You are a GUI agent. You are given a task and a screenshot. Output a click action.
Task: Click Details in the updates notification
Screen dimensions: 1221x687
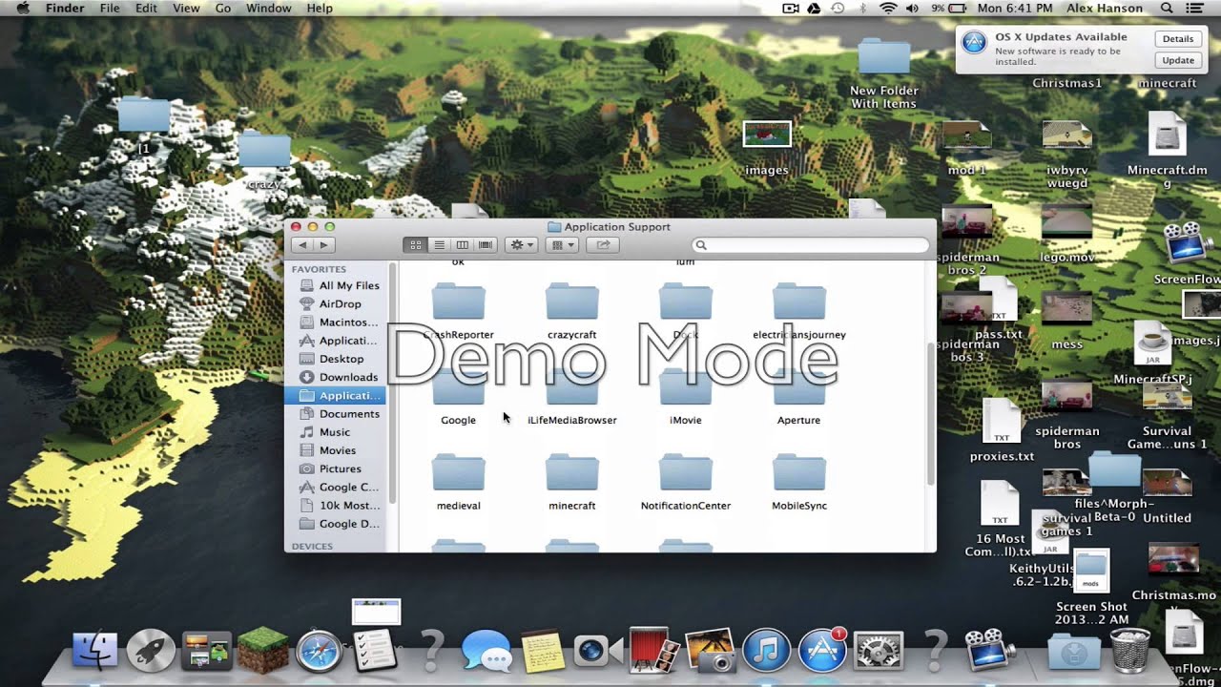point(1178,39)
